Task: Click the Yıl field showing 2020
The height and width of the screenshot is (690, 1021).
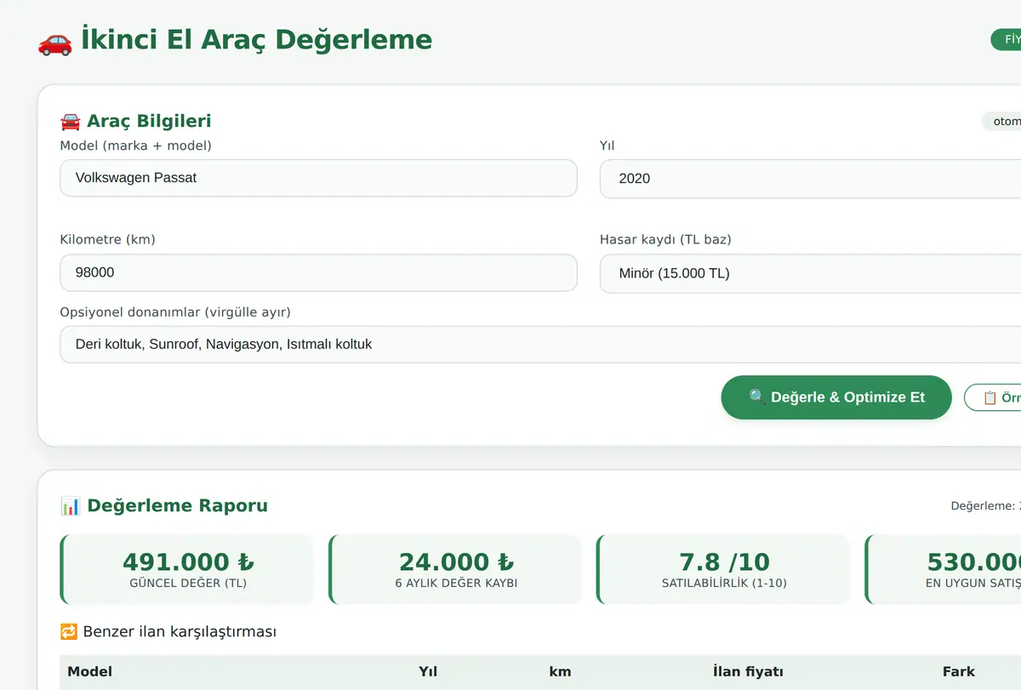Action: pyautogui.click(x=810, y=179)
